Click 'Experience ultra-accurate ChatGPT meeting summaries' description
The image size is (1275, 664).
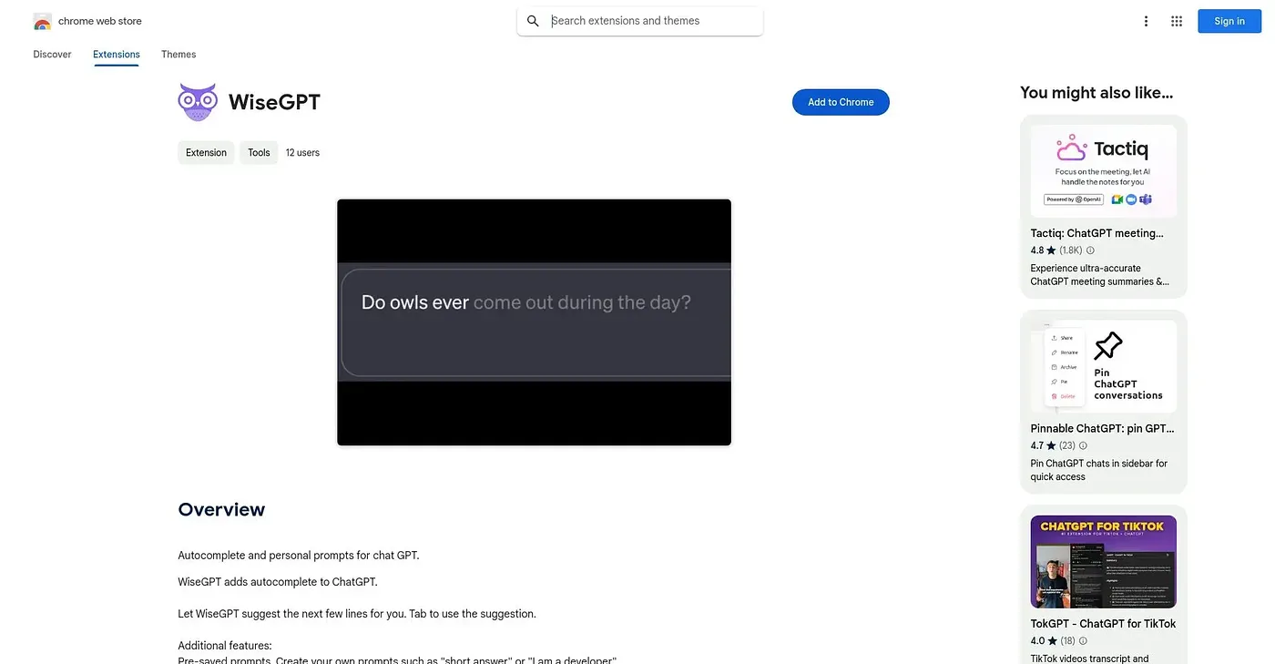click(x=1099, y=275)
